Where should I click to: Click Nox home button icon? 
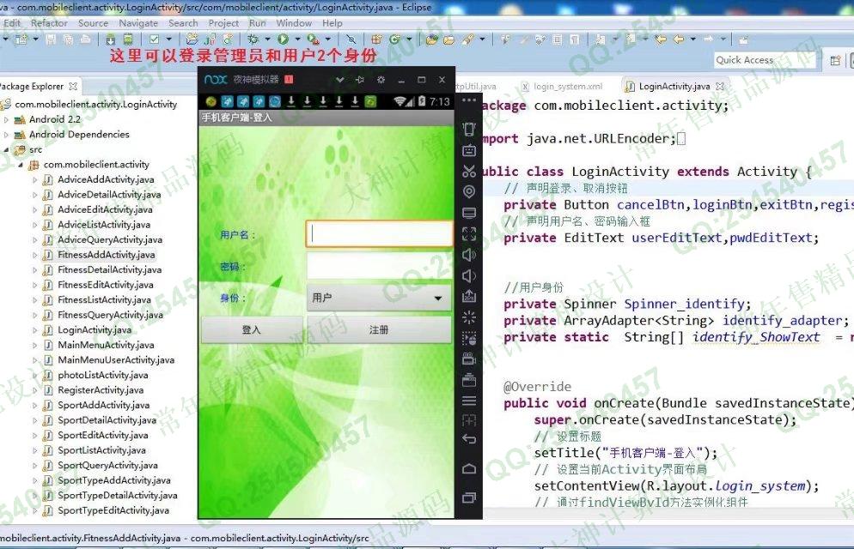tap(469, 468)
